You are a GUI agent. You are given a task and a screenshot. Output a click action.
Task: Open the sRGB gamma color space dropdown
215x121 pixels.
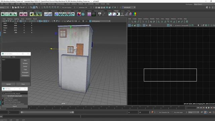coord(101,21)
